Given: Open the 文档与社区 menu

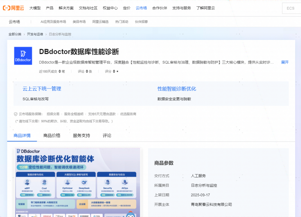Looking at the screenshot, I should 88,8.
